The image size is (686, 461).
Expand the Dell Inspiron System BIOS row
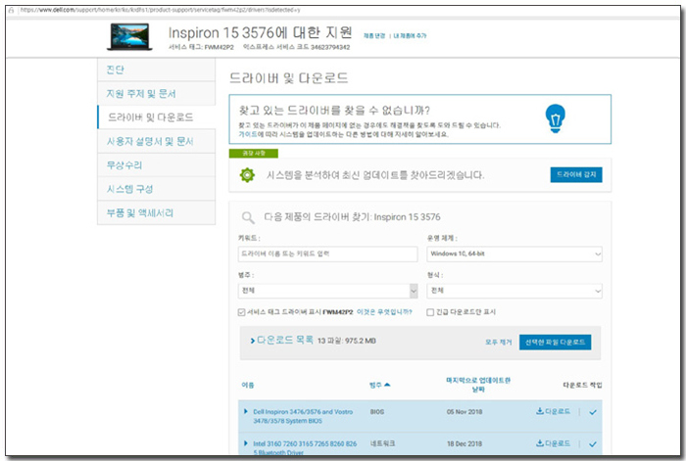pyautogui.click(x=245, y=411)
